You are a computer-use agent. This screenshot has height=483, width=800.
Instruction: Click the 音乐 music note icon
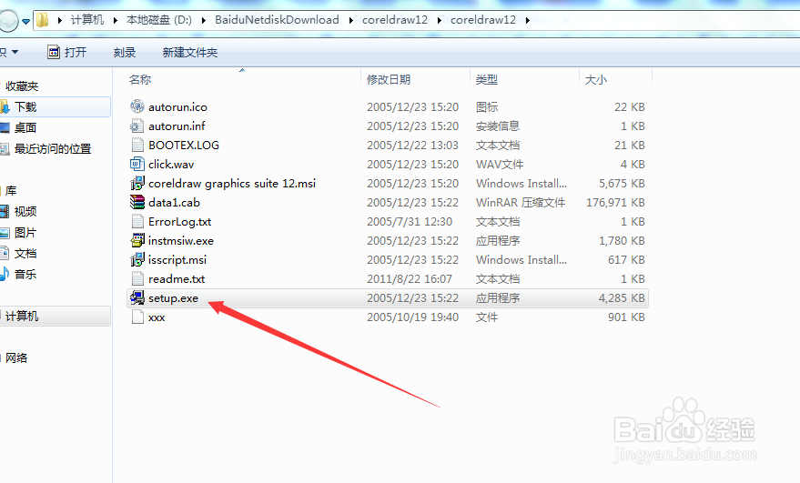pyautogui.click(x=5, y=274)
